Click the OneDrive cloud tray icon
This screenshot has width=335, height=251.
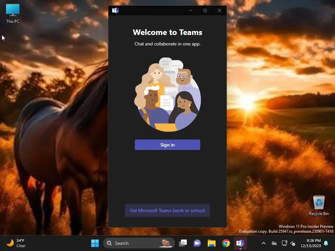coord(274,243)
